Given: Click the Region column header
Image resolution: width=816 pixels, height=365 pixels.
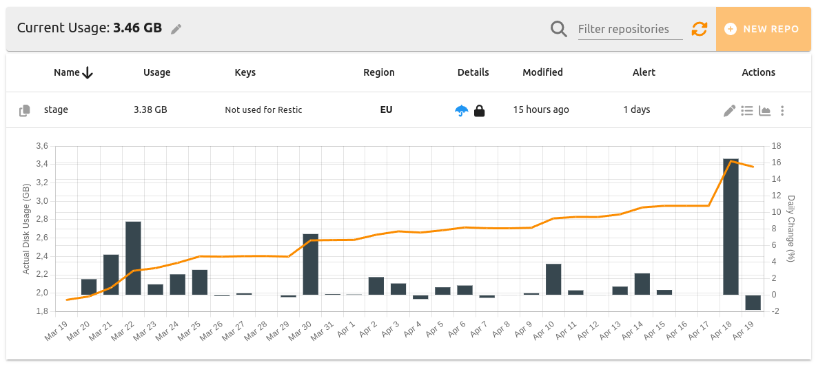Looking at the screenshot, I should (379, 73).
